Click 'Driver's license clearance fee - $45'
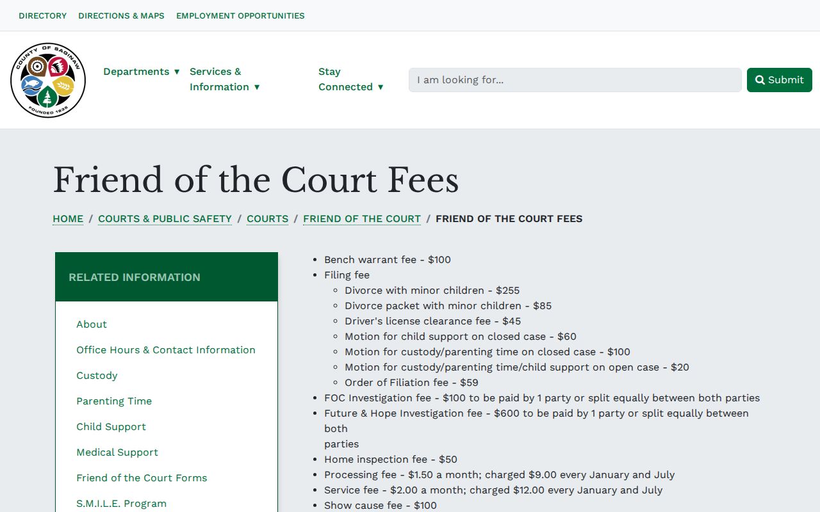Image resolution: width=820 pixels, height=512 pixels. [x=433, y=321]
